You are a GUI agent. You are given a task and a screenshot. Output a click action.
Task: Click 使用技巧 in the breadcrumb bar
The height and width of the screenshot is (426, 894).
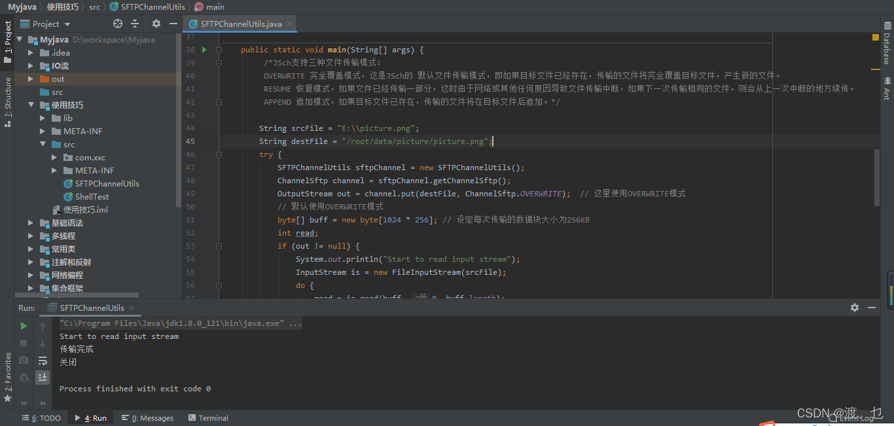[x=63, y=7]
